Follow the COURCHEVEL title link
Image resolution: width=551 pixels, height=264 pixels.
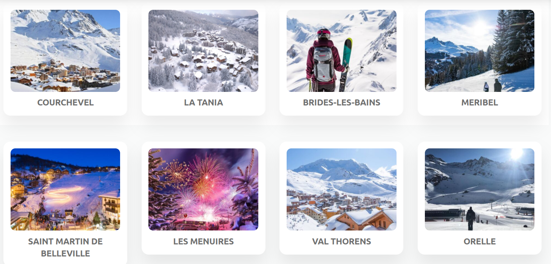point(65,102)
